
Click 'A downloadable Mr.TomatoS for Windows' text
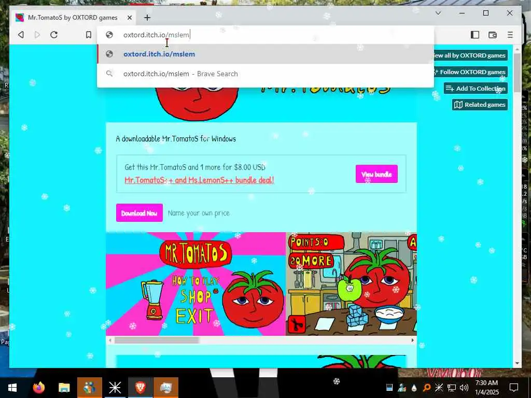click(x=176, y=138)
